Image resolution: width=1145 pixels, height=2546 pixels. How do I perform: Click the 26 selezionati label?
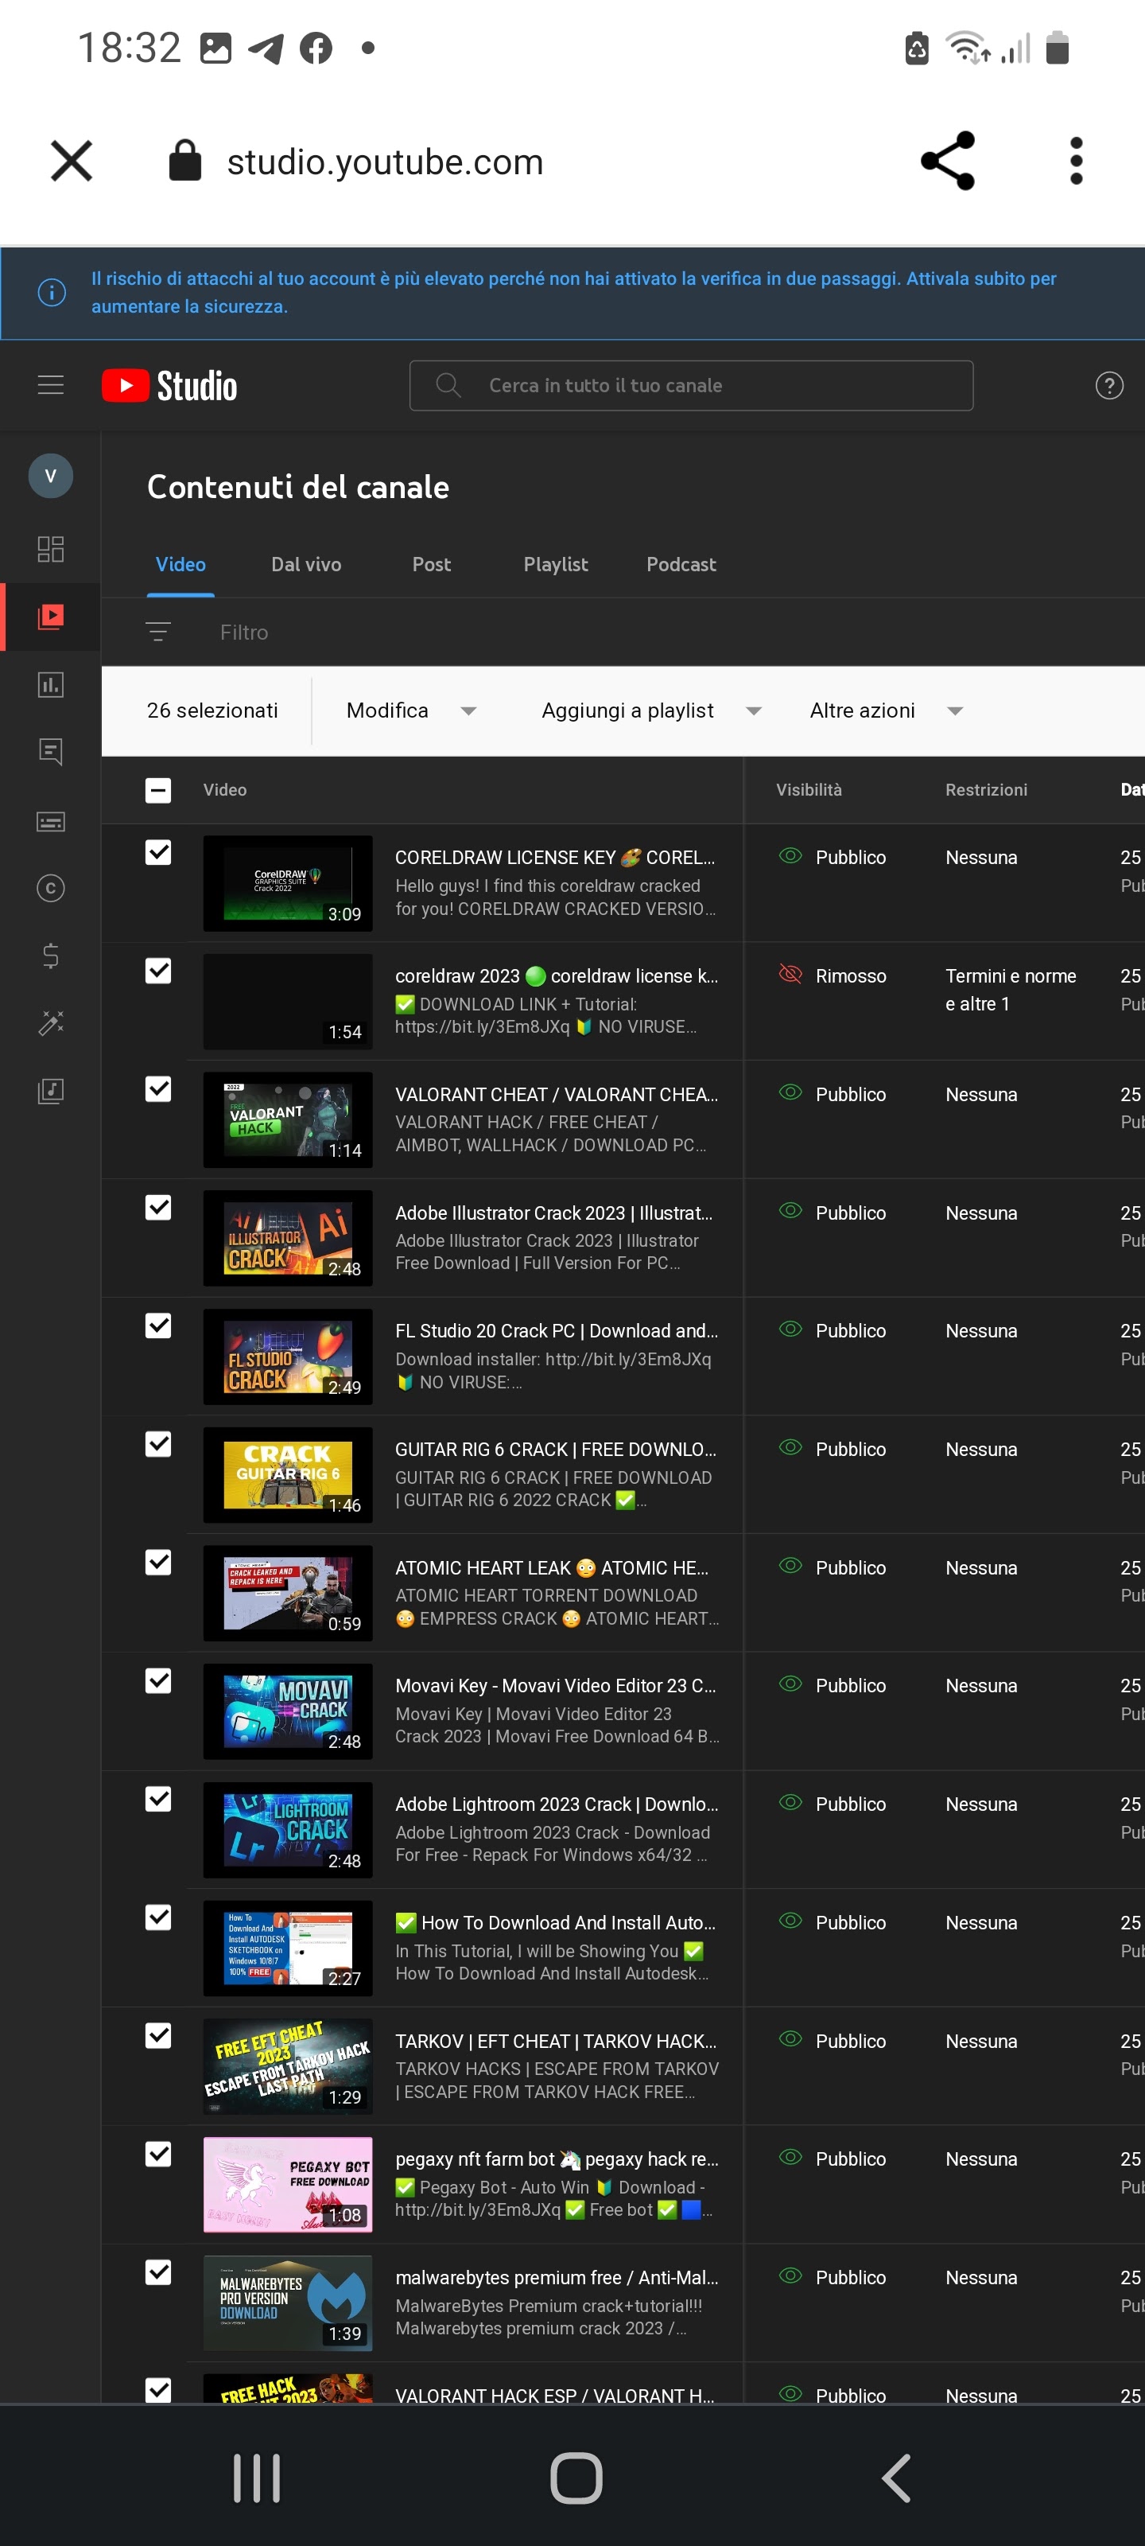[212, 710]
